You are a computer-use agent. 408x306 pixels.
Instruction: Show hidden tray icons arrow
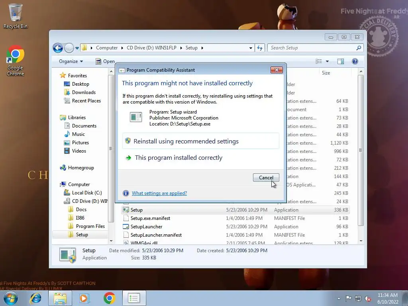tap(339, 298)
